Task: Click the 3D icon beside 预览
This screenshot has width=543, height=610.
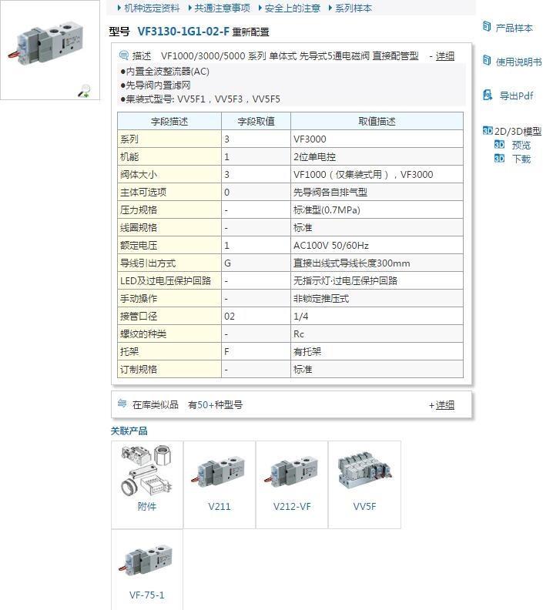Action: [499, 145]
